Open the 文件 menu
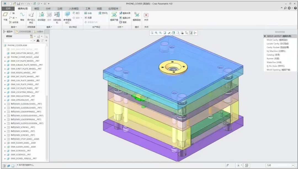 point(8,9)
